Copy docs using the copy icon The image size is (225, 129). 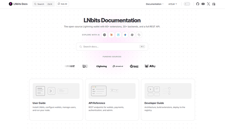(x=139, y=35)
